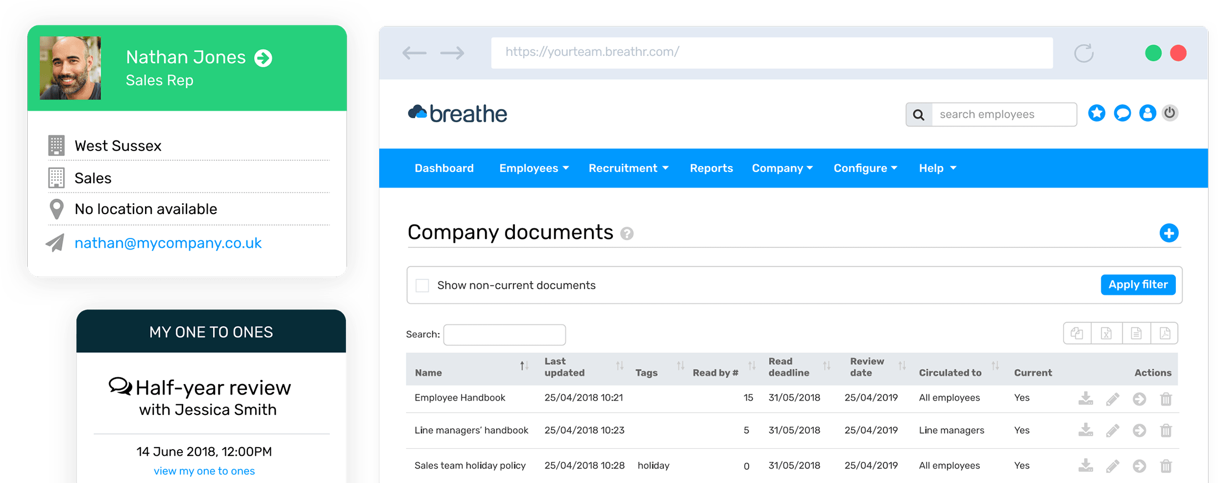The width and height of the screenshot is (1218, 483).
Task: Click the favourites star icon in header
Action: pos(1096,113)
